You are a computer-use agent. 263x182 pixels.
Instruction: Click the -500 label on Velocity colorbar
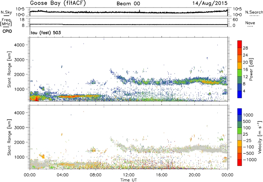pyautogui.click(x=249, y=153)
